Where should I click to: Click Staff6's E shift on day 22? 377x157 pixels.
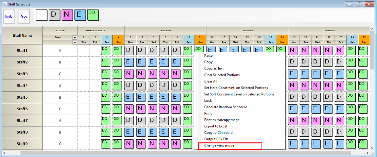click(x=328, y=109)
